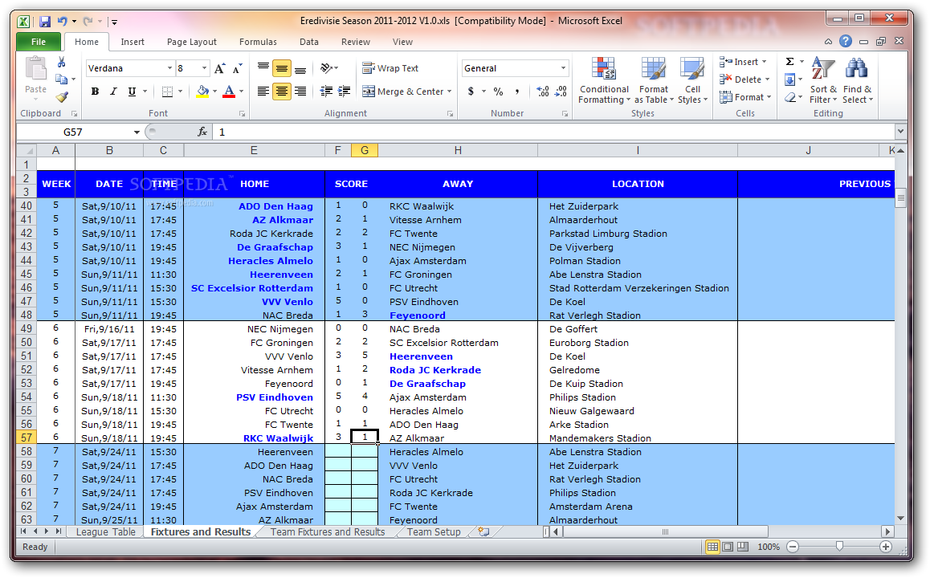The image size is (930, 578).
Task: Open Sort & Filter menu
Action: [x=822, y=80]
